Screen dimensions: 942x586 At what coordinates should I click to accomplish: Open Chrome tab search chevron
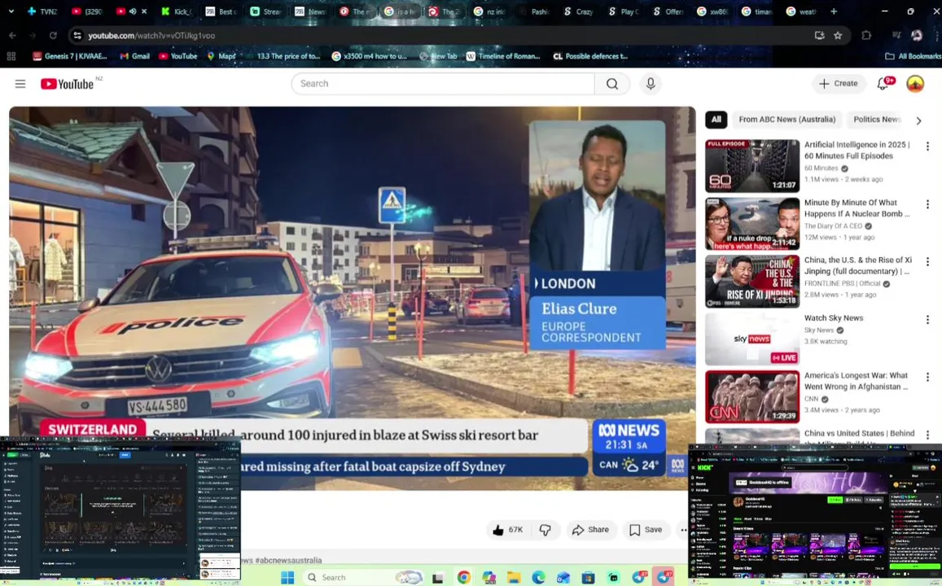pos(11,11)
